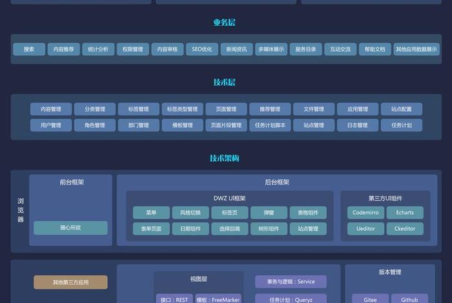This screenshot has height=303, width=452.
Task: Click the 技术架构 heading
Action: 224,158
